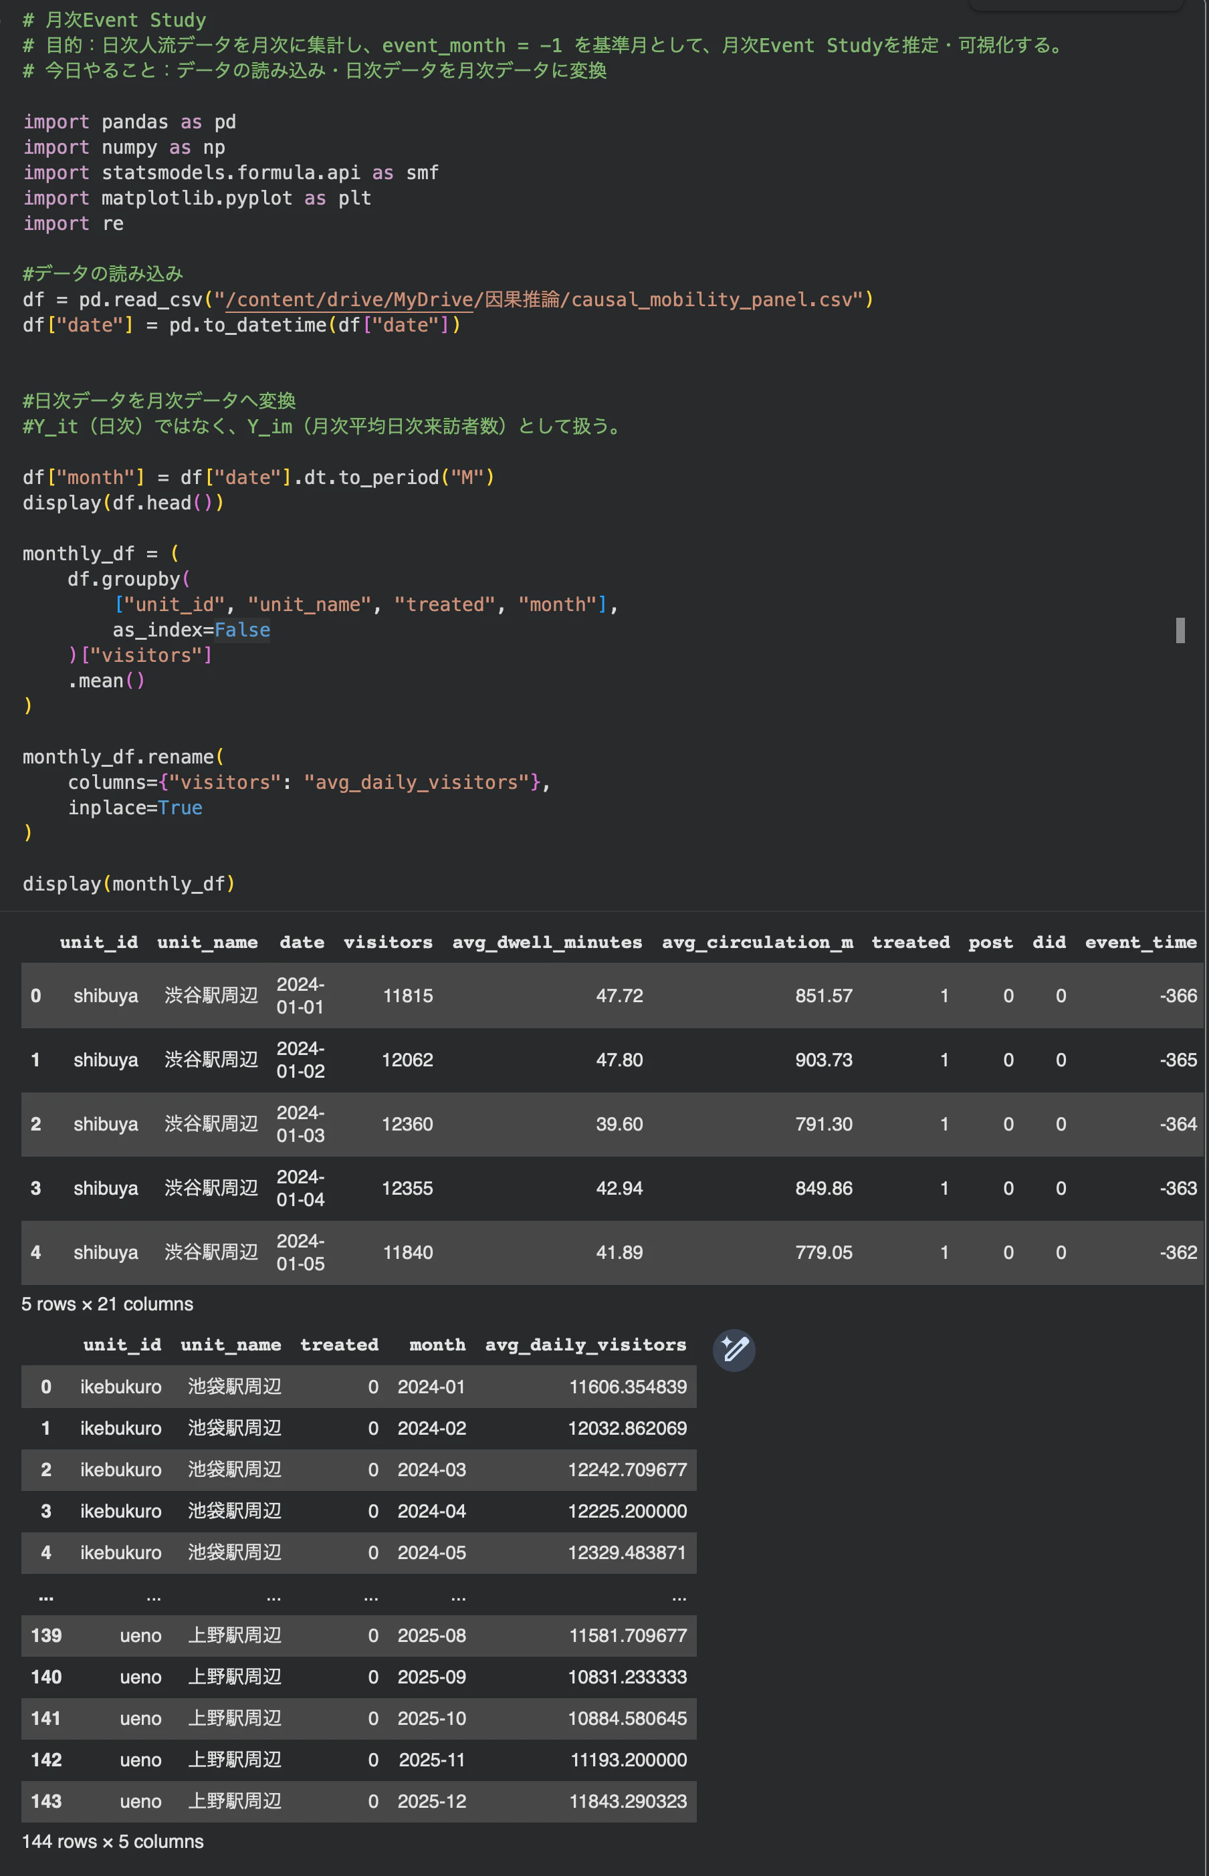Click the 'event_time' column header
1209x1876 pixels.
pyautogui.click(x=1141, y=943)
